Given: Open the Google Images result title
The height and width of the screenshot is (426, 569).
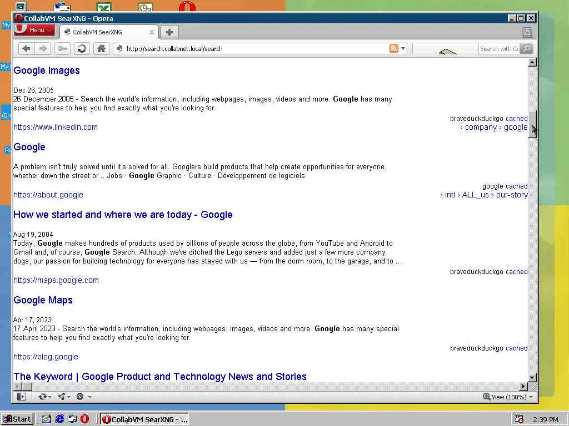Looking at the screenshot, I should pos(47,70).
